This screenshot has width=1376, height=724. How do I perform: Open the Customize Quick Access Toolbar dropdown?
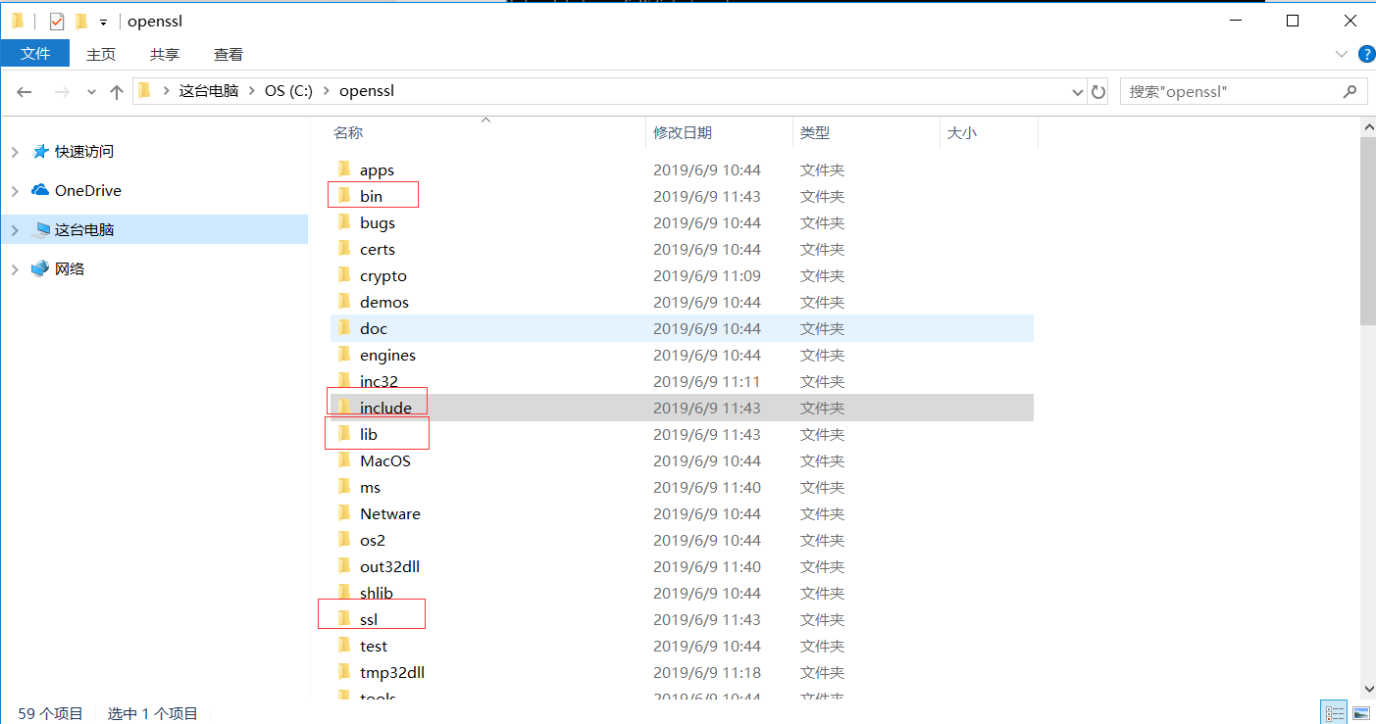[x=103, y=23]
